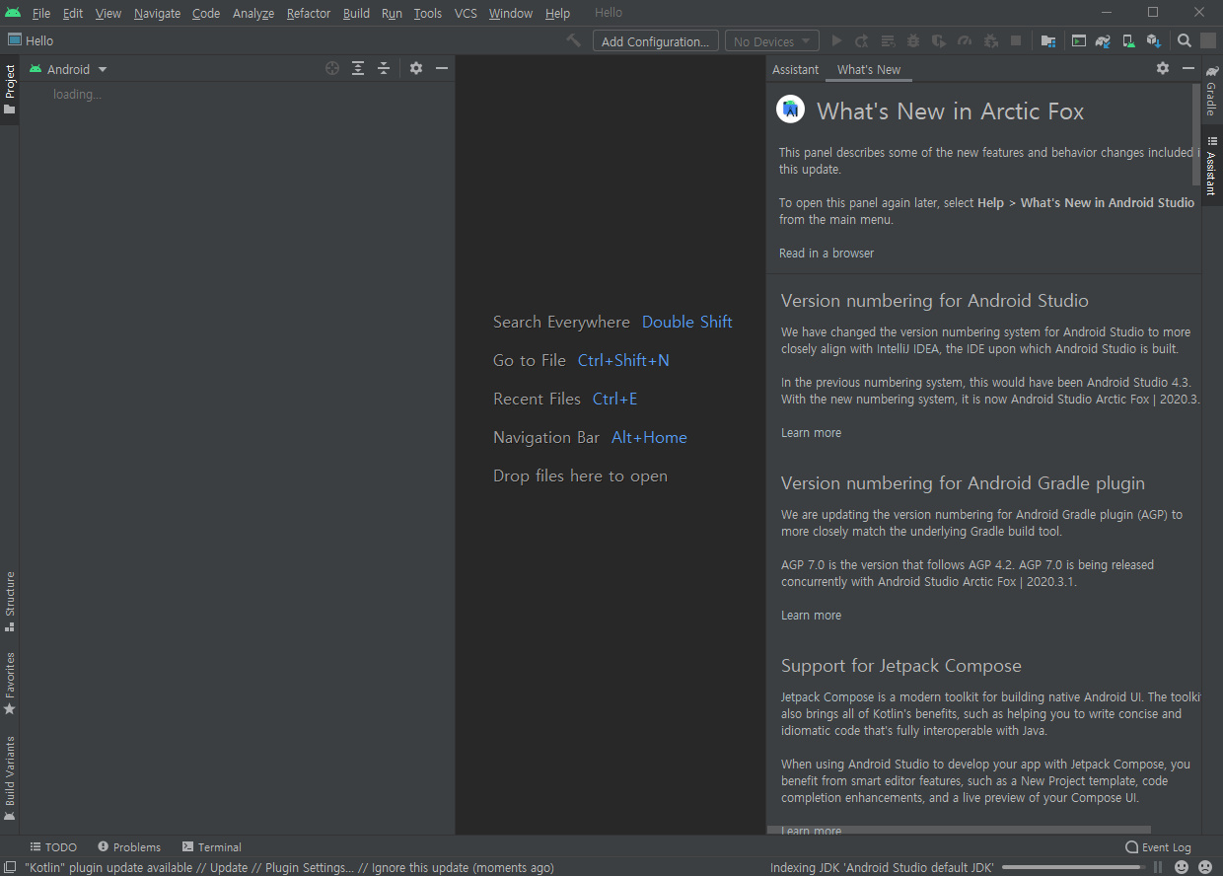
Task: Open the Navigate menu
Action: point(157,13)
